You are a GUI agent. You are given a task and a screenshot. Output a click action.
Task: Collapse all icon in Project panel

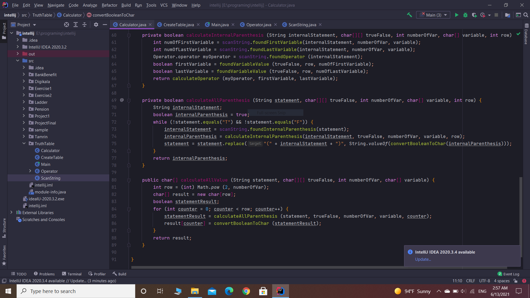tap(84, 25)
